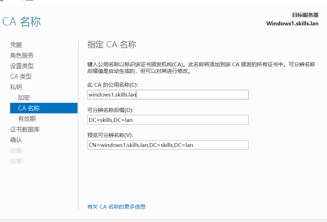Viewport: 327px width, 222px height.
Task: Go to the 确认 step
Action: (16, 140)
